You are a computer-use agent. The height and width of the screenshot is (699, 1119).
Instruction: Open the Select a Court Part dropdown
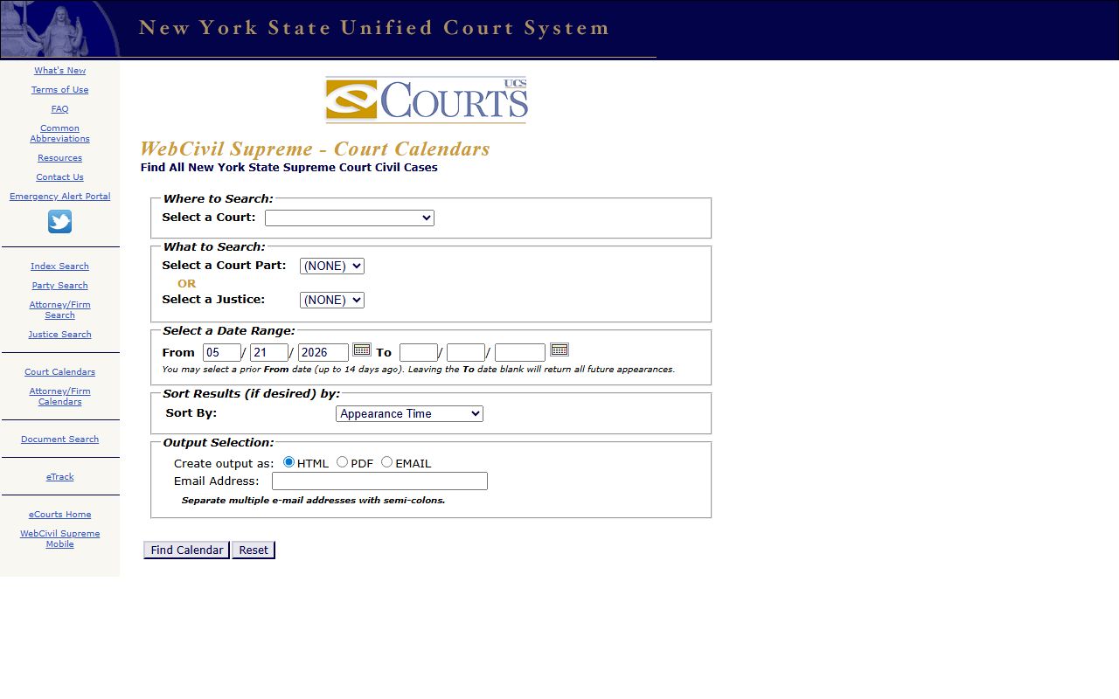pos(332,266)
